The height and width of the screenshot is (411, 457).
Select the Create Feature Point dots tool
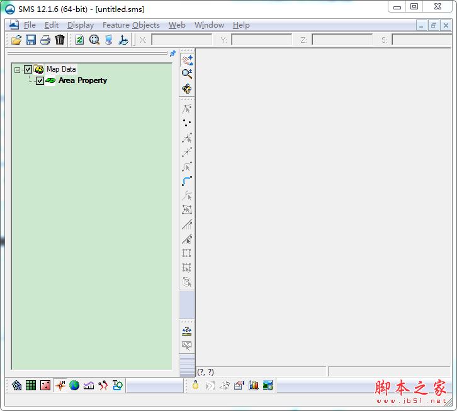pyautogui.click(x=187, y=123)
